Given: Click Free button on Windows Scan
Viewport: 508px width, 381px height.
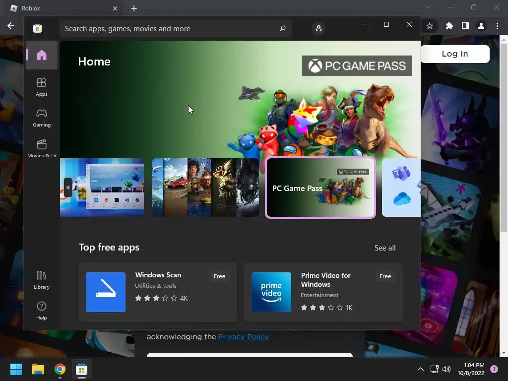Looking at the screenshot, I should coord(219,276).
